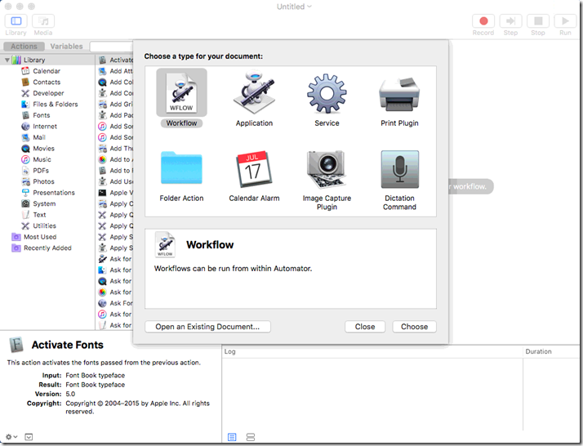Click Open an Existing Document button

[x=207, y=327]
